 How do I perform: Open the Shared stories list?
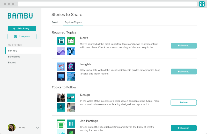pyautogui.click(x=12, y=63)
